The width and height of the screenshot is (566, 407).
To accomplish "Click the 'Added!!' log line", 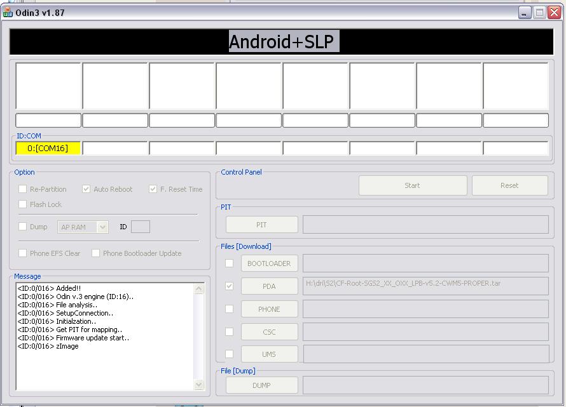I will point(49,288).
